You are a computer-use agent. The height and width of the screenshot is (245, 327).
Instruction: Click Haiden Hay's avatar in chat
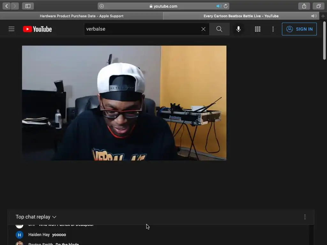[x=19, y=235]
